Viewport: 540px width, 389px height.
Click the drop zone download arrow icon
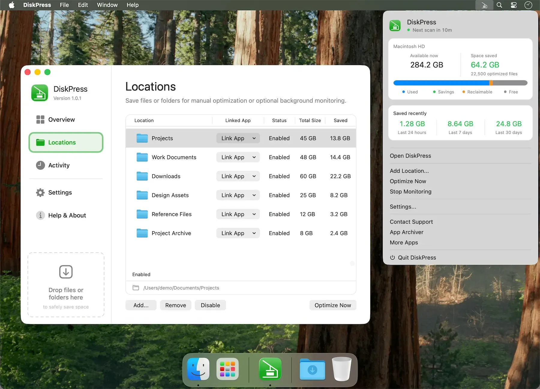pyautogui.click(x=66, y=272)
